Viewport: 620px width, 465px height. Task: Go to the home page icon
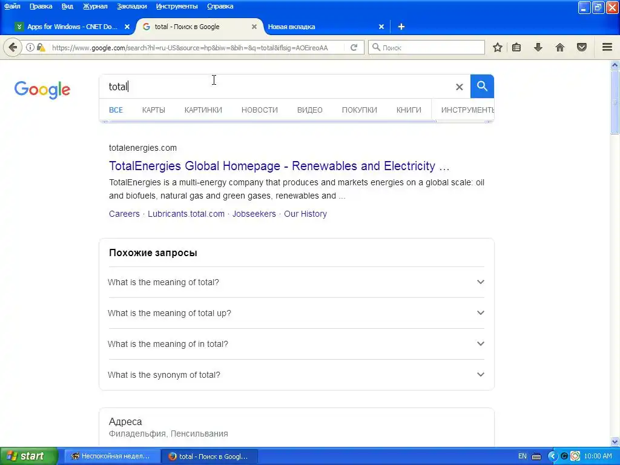[x=560, y=47]
